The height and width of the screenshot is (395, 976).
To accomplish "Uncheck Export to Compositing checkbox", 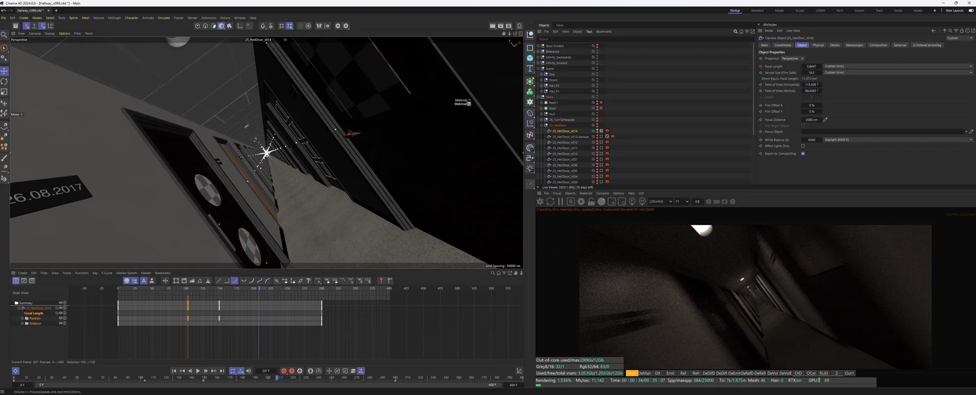I will pyautogui.click(x=803, y=153).
